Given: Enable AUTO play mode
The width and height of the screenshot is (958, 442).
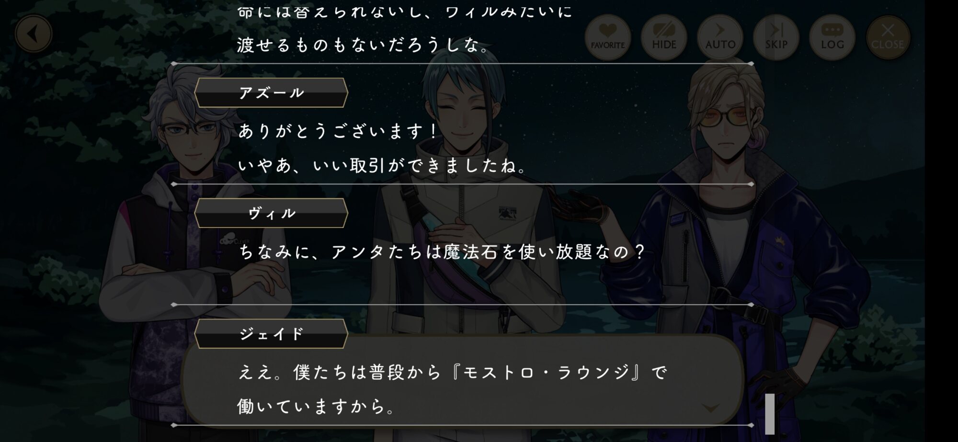Looking at the screenshot, I should point(720,37).
